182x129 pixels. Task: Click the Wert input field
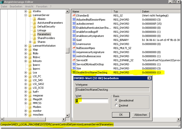click(x=92, y=101)
